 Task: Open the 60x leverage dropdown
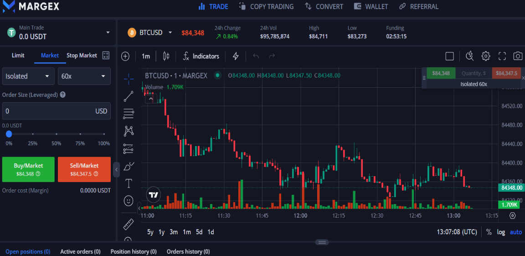click(84, 76)
